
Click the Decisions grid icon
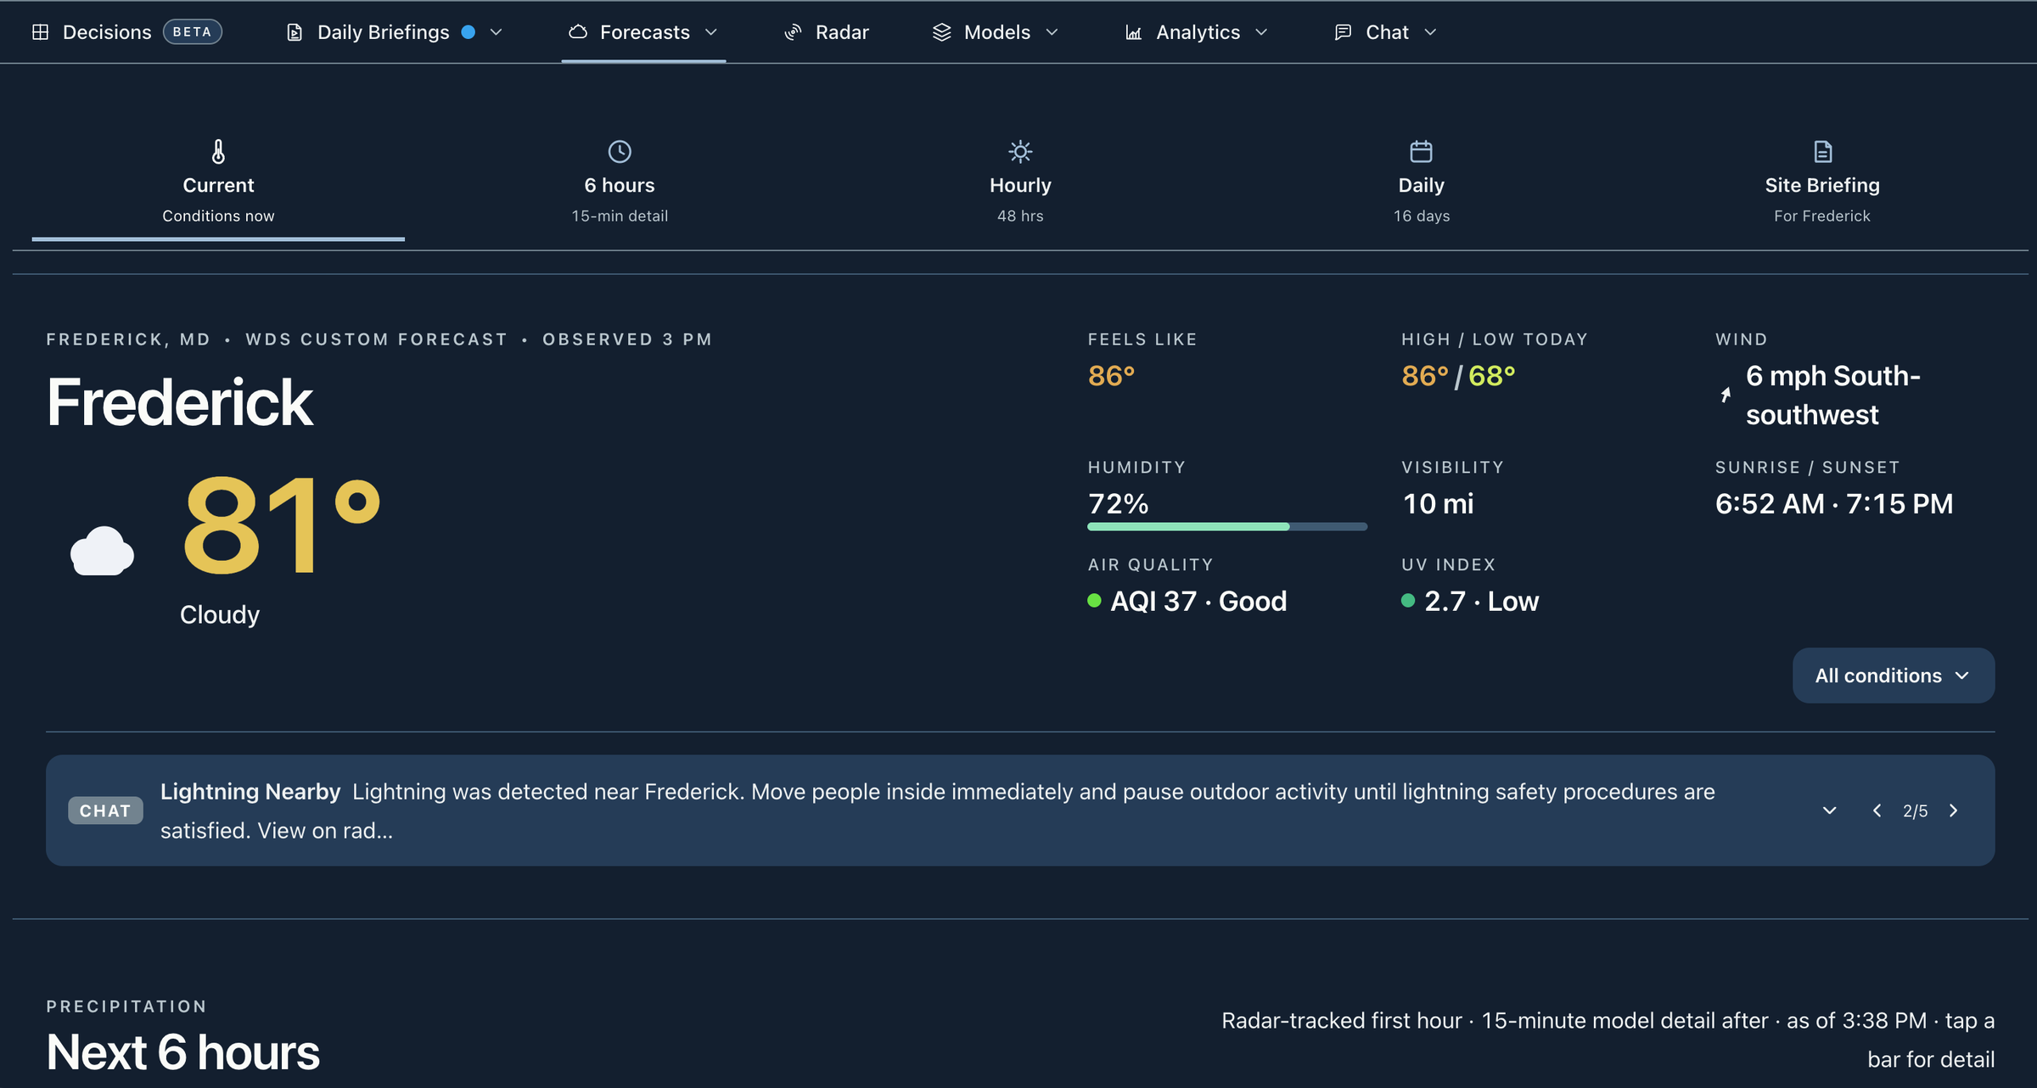40,32
